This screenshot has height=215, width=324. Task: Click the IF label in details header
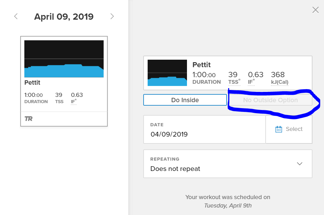(251, 82)
